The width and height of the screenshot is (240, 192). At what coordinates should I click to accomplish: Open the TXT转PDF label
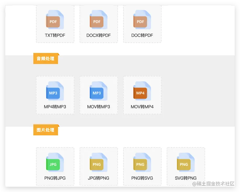pyautogui.click(x=55, y=35)
